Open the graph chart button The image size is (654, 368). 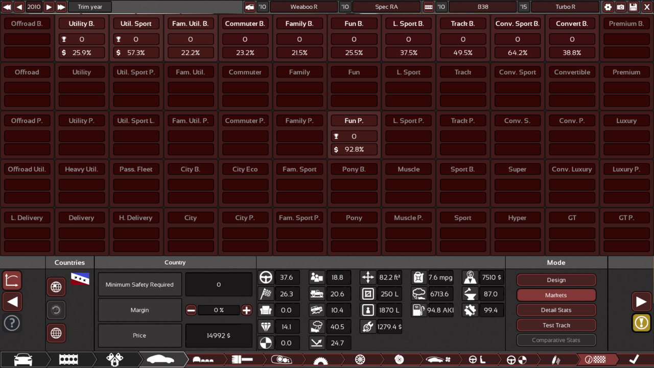click(12, 280)
